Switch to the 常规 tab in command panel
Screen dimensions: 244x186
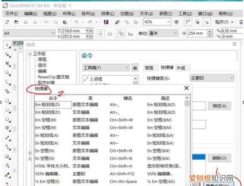[149, 68]
